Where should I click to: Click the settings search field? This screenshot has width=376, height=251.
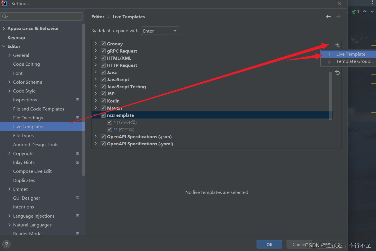[x=41, y=17]
